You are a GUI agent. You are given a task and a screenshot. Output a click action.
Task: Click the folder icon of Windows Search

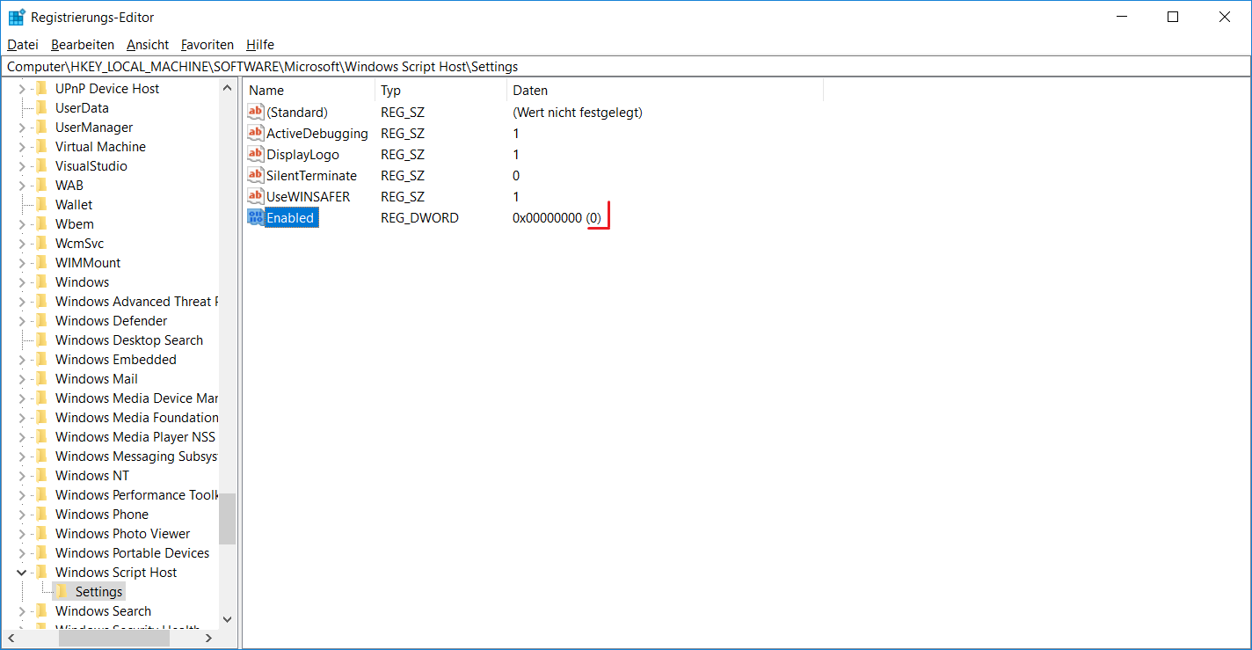[41, 610]
